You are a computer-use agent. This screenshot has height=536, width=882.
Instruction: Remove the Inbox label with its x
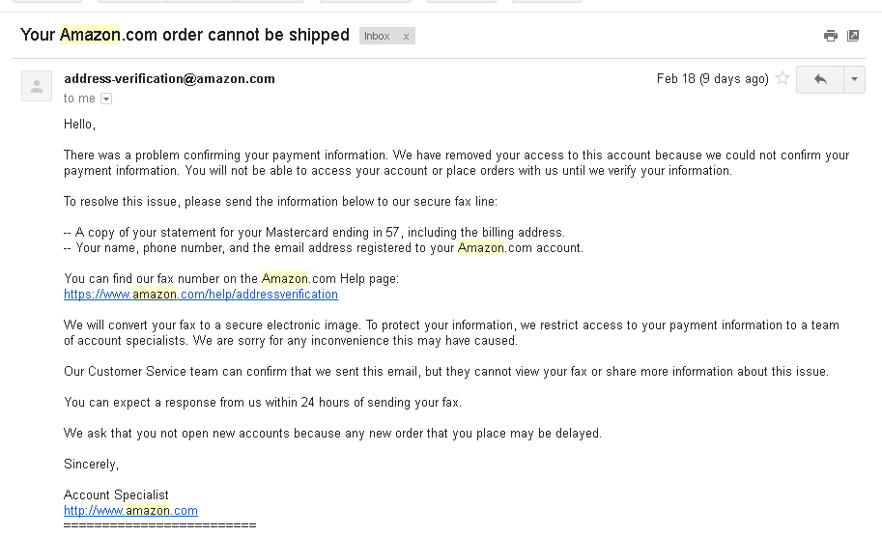tap(406, 36)
